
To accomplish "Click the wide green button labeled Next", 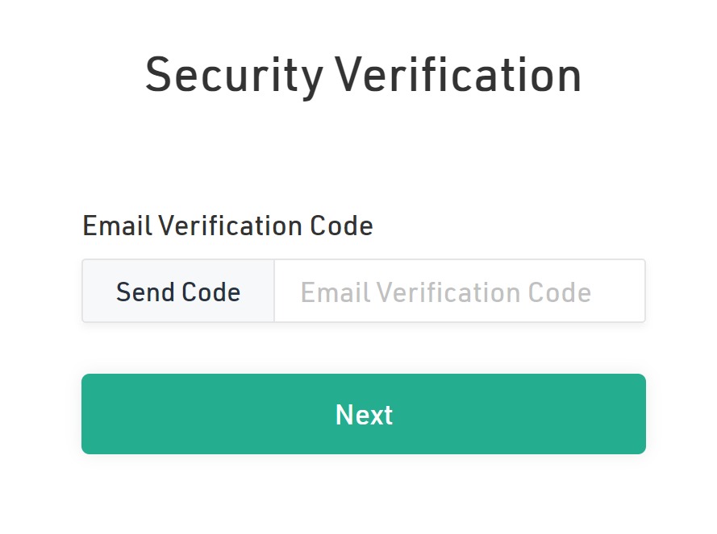I will tap(363, 414).
